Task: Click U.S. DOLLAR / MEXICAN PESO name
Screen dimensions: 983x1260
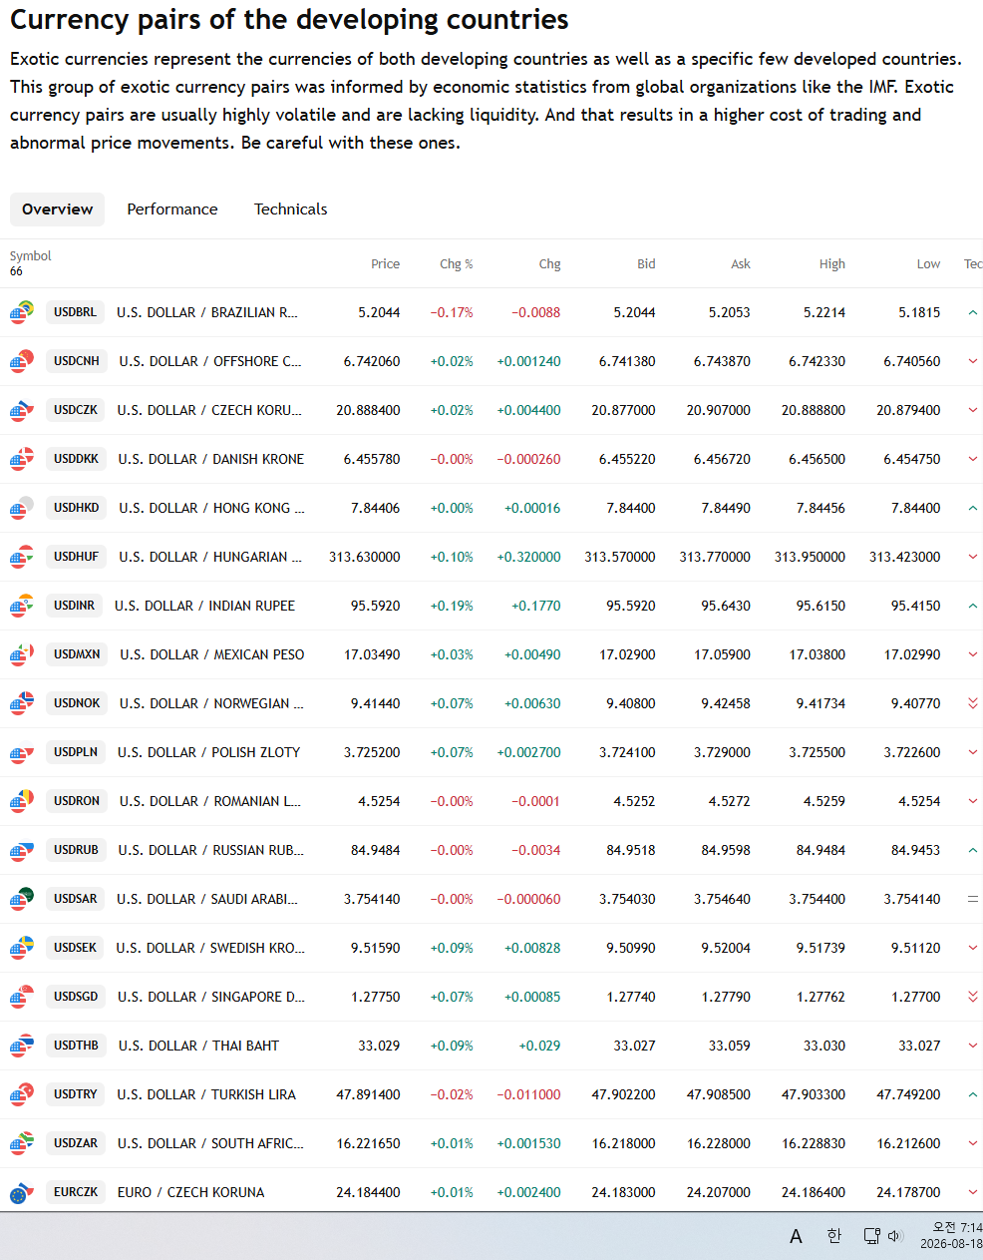Action: 212,654
